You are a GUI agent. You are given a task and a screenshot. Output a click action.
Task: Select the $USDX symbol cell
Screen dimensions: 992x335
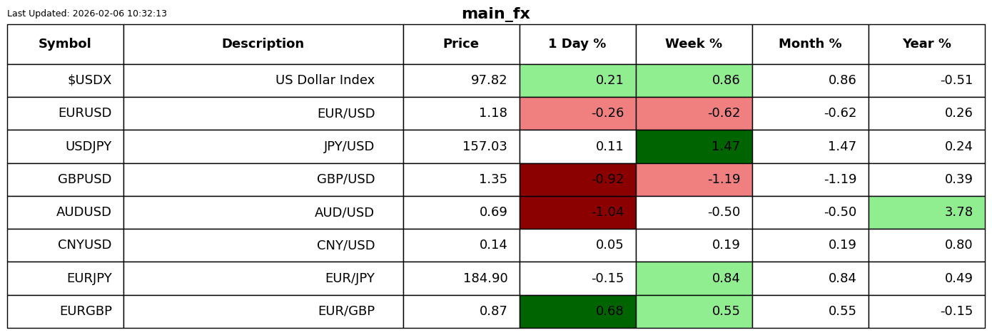[x=89, y=81]
